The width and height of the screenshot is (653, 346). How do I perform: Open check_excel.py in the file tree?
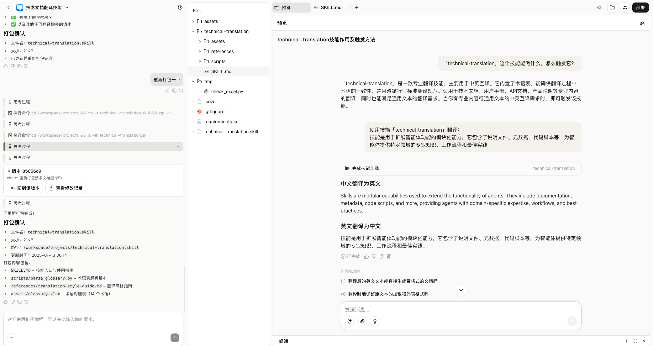(x=227, y=92)
